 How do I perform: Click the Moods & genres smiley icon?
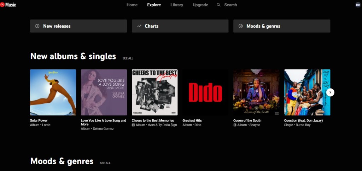point(240,26)
